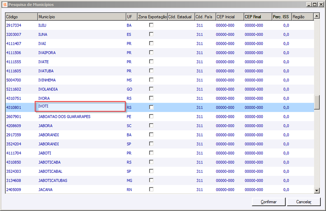The width and height of the screenshot is (326, 211).
Task: Click UF value RN for JACANA
Action: [x=129, y=189]
